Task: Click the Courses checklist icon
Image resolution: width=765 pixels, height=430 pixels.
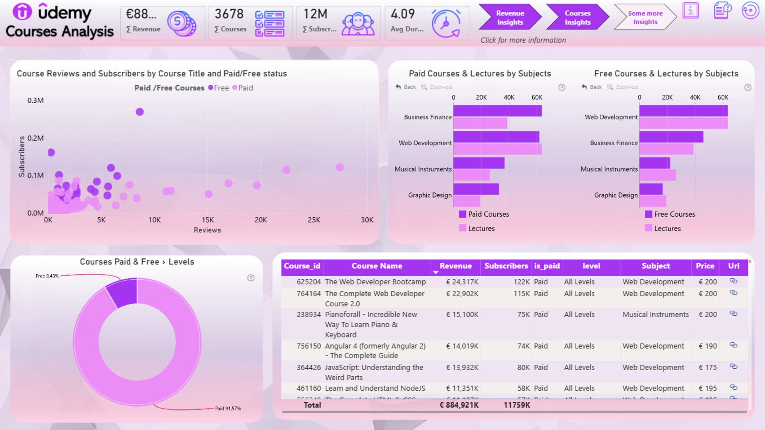Action: (270, 23)
